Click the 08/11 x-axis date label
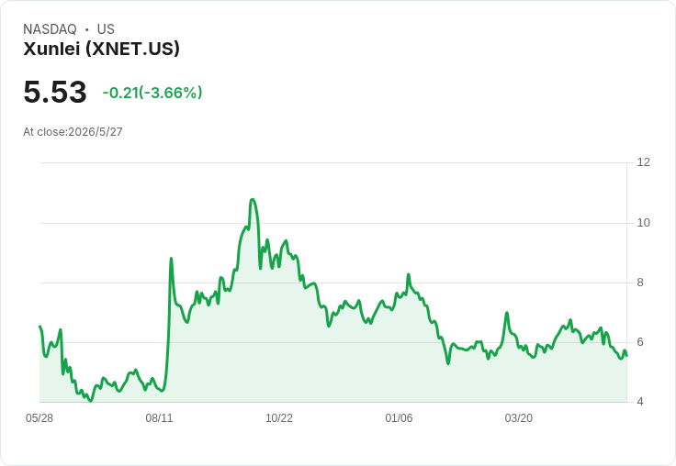The height and width of the screenshot is (466, 676). (x=159, y=418)
